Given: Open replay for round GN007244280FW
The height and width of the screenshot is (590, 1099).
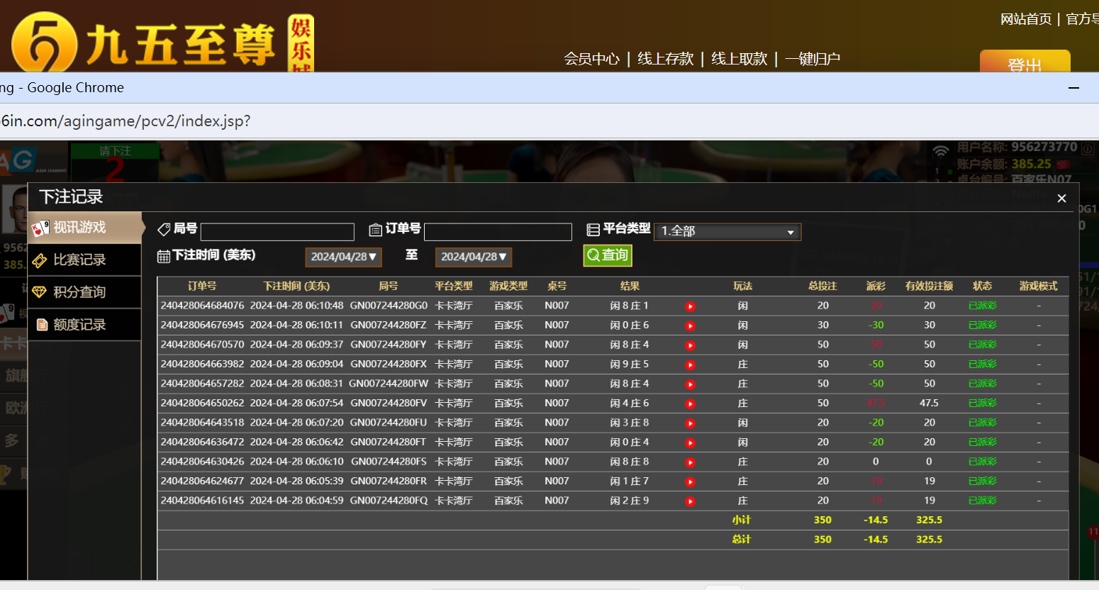Looking at the screenshot, I should point(690,384).
